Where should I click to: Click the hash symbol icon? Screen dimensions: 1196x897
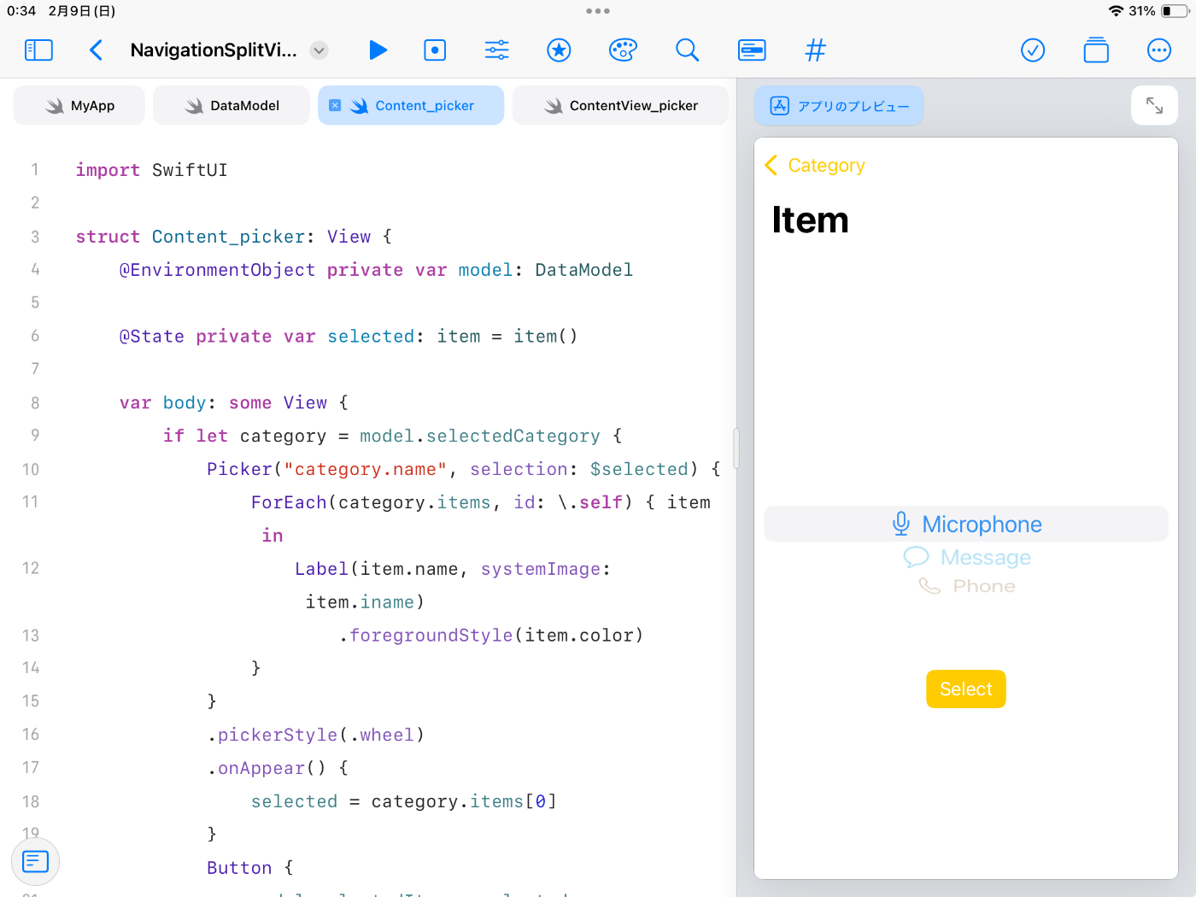tap(815, 50)
